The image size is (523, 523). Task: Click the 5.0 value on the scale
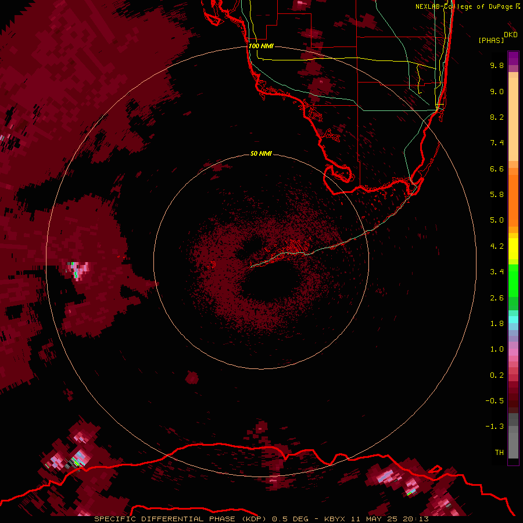tap(497, 220)
